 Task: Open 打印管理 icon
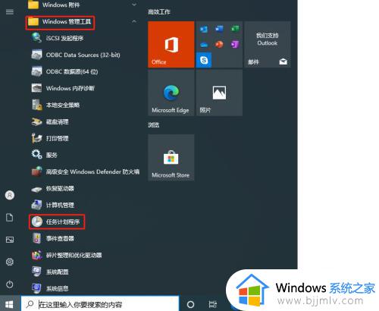36,138
